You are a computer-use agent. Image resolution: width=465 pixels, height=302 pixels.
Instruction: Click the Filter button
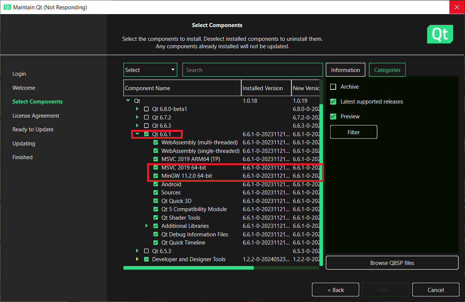pyautogui.click(x=354, y=132)
